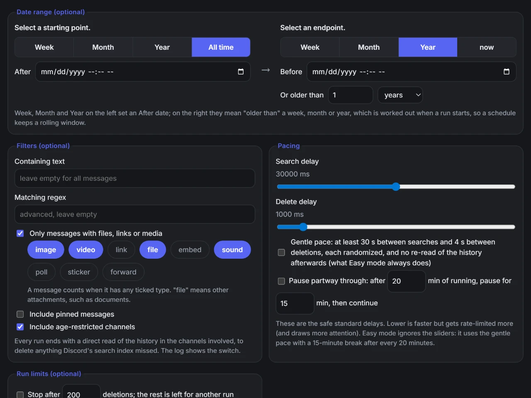Click the Matching regex field
531x398 pixels.
point(135,214)
